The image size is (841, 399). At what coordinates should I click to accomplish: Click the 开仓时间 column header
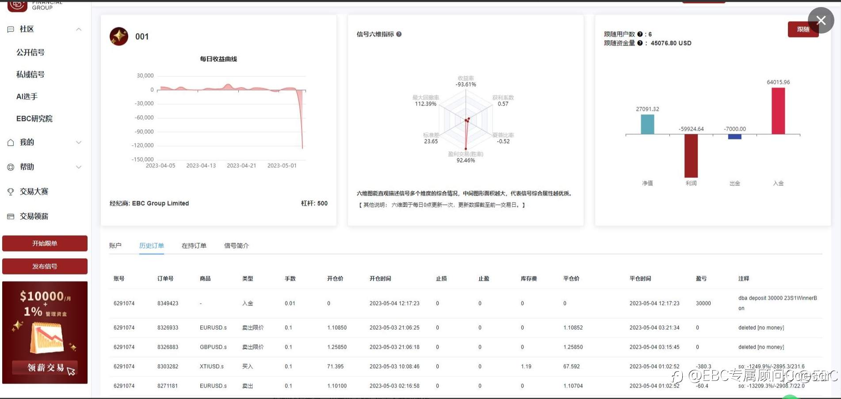[380, 279]
